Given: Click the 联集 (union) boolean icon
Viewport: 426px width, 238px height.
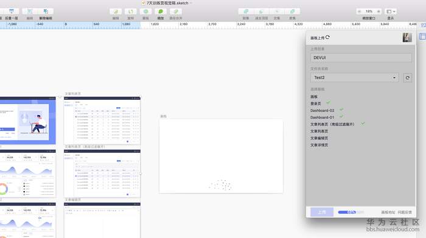Looking at the screenshot, I should click(246, 12).
